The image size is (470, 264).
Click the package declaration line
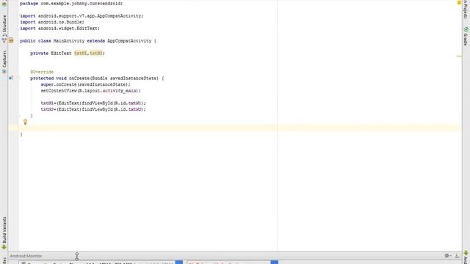[x=71, y=3]
